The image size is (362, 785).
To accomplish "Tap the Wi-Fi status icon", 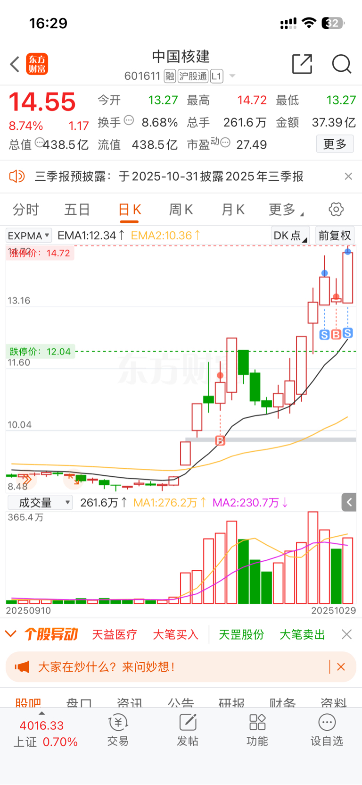I will pyautogui.click(x=309, y=23).
